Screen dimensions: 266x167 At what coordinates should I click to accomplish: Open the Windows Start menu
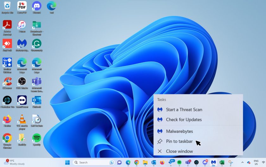tap(67, 163)
